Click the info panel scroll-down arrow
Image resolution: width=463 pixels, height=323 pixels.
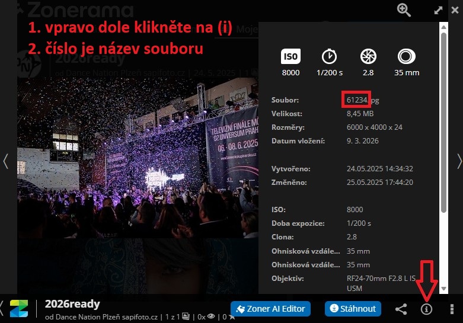pos(443,289)
